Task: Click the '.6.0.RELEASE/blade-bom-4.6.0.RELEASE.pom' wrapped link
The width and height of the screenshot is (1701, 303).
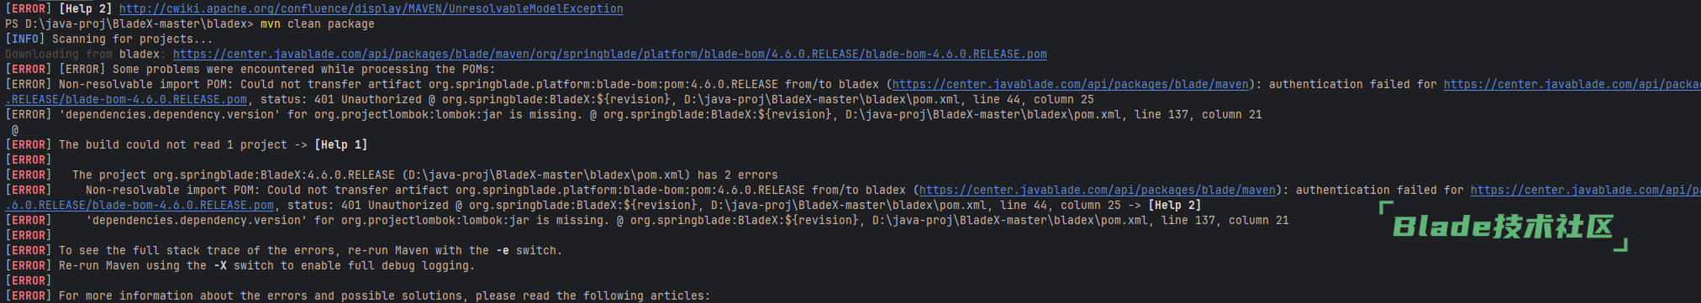Action: 140,205
